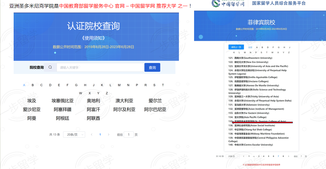This screenshot has height=169, width=326.
Task: Click page 1 in 菲律宾院校 pagination
Action: 249,156
